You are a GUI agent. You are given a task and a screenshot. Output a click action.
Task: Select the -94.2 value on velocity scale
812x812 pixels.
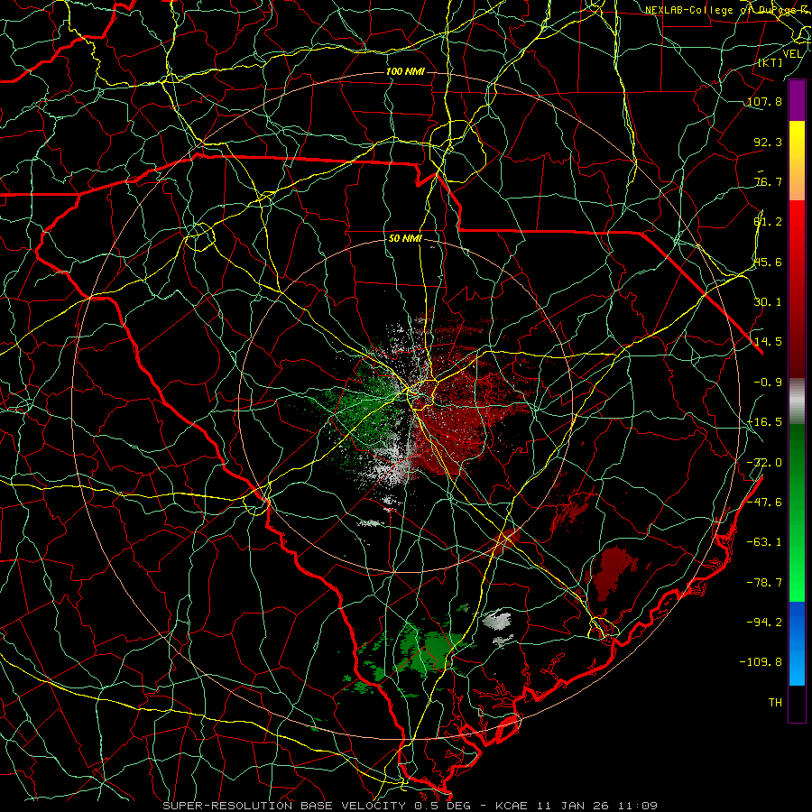pos(764,623)
